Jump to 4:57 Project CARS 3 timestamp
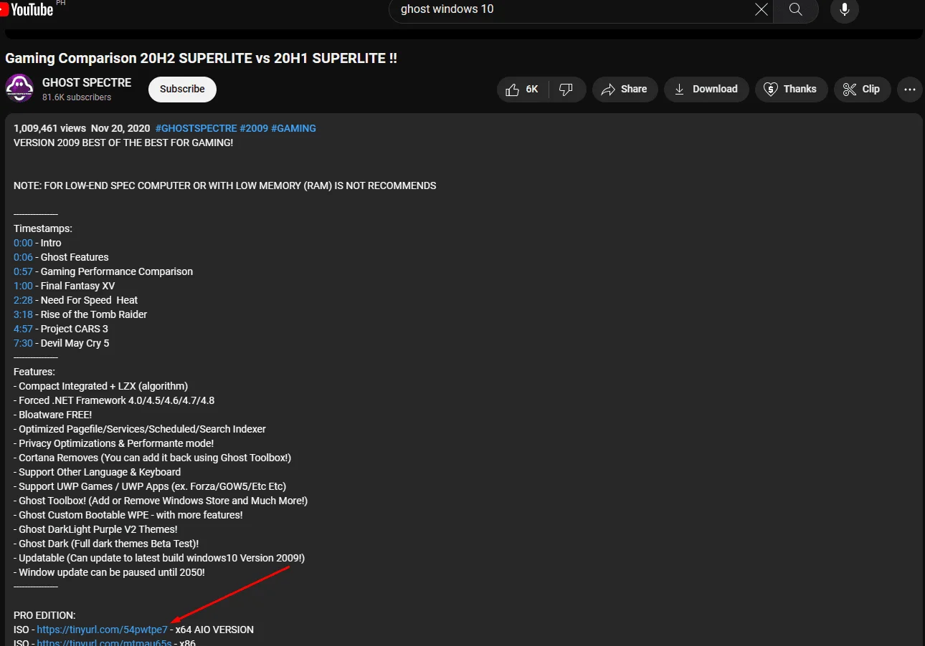The width and height of the screenshot is (925, 646). (23, 329)
